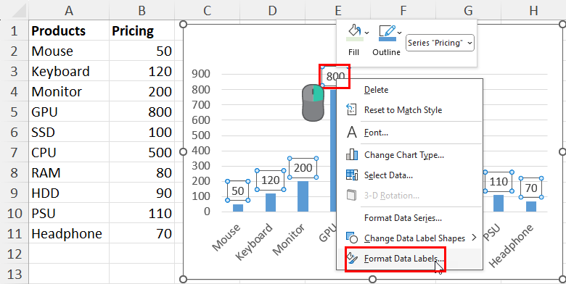The height and width of the screenshot is (284, 566).
Task: Open the Outline color dropdown arrow
Action: point(400,33)
